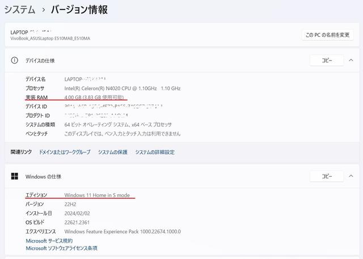
Task: Copy Windows specifications with コピー button
Action: [x=327, y=176]
